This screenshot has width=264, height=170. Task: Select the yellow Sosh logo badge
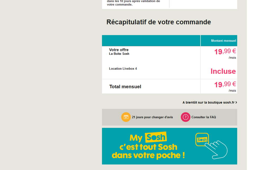[156, 137]
